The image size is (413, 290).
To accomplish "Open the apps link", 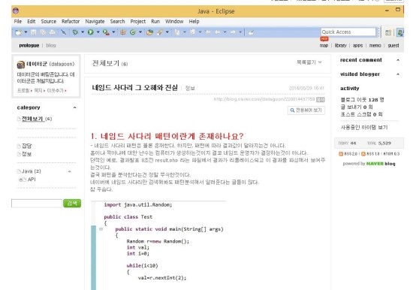I will (x=357, y=45).
